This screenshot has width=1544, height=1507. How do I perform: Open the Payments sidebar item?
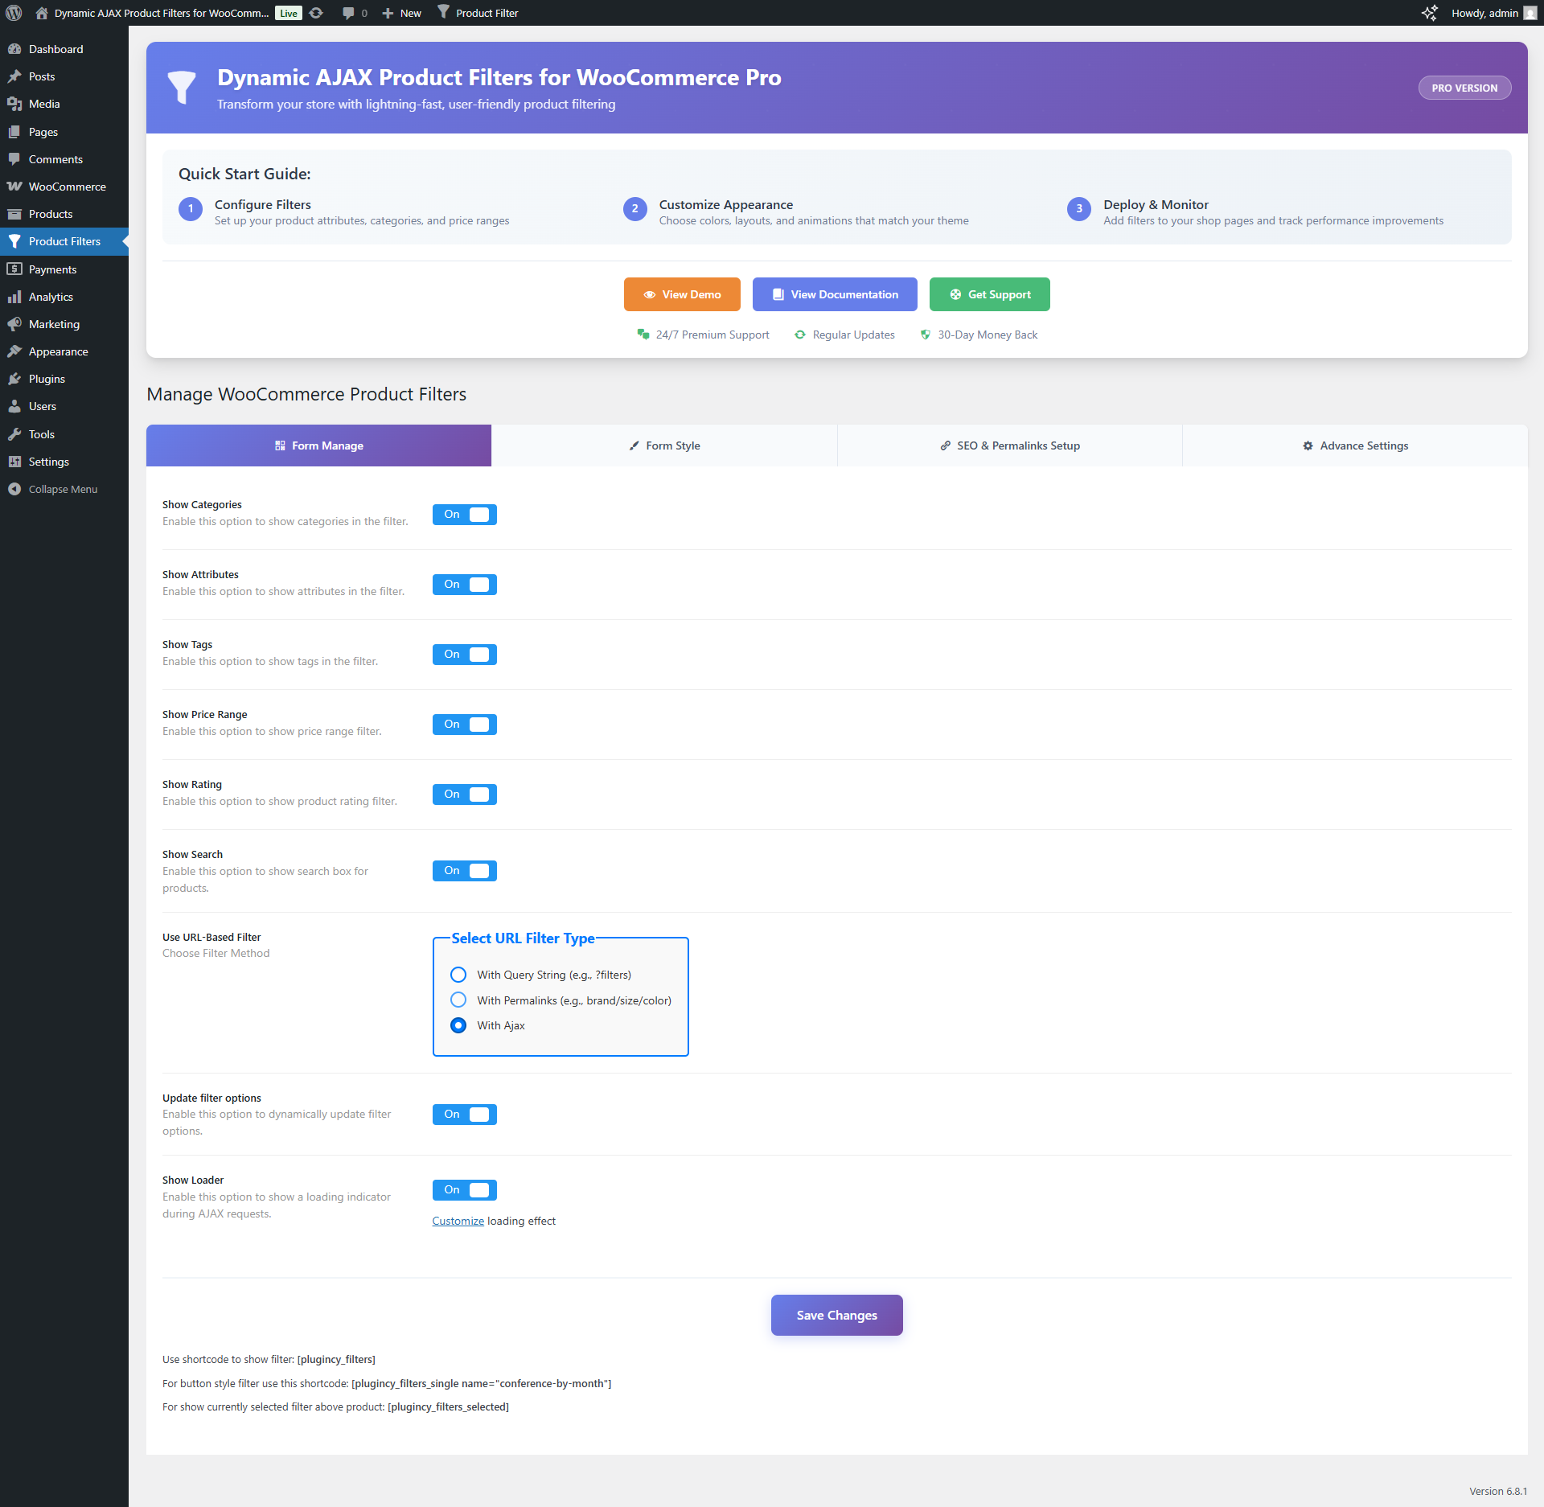coord(53,269)
